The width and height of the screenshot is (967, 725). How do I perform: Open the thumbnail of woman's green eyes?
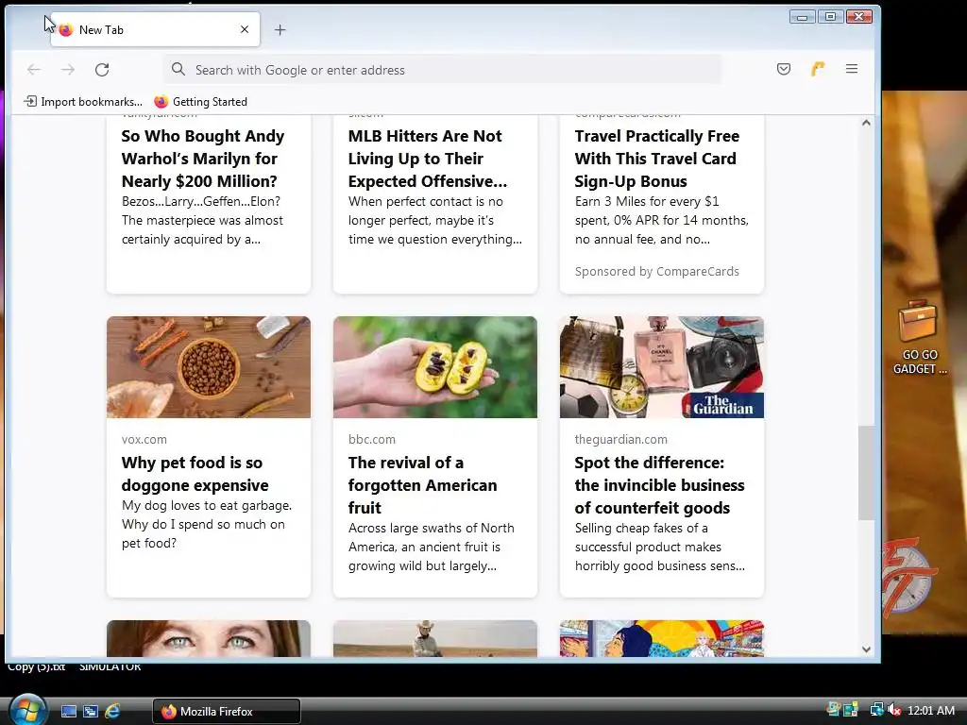pyautogui.click(x=209, y=638)
